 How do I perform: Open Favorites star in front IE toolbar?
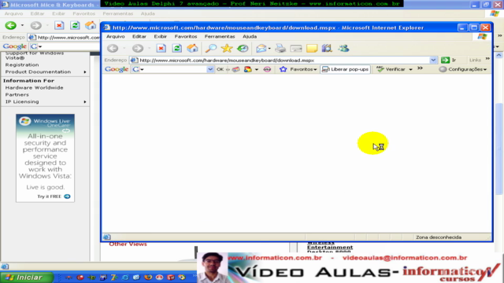[227, 49]
